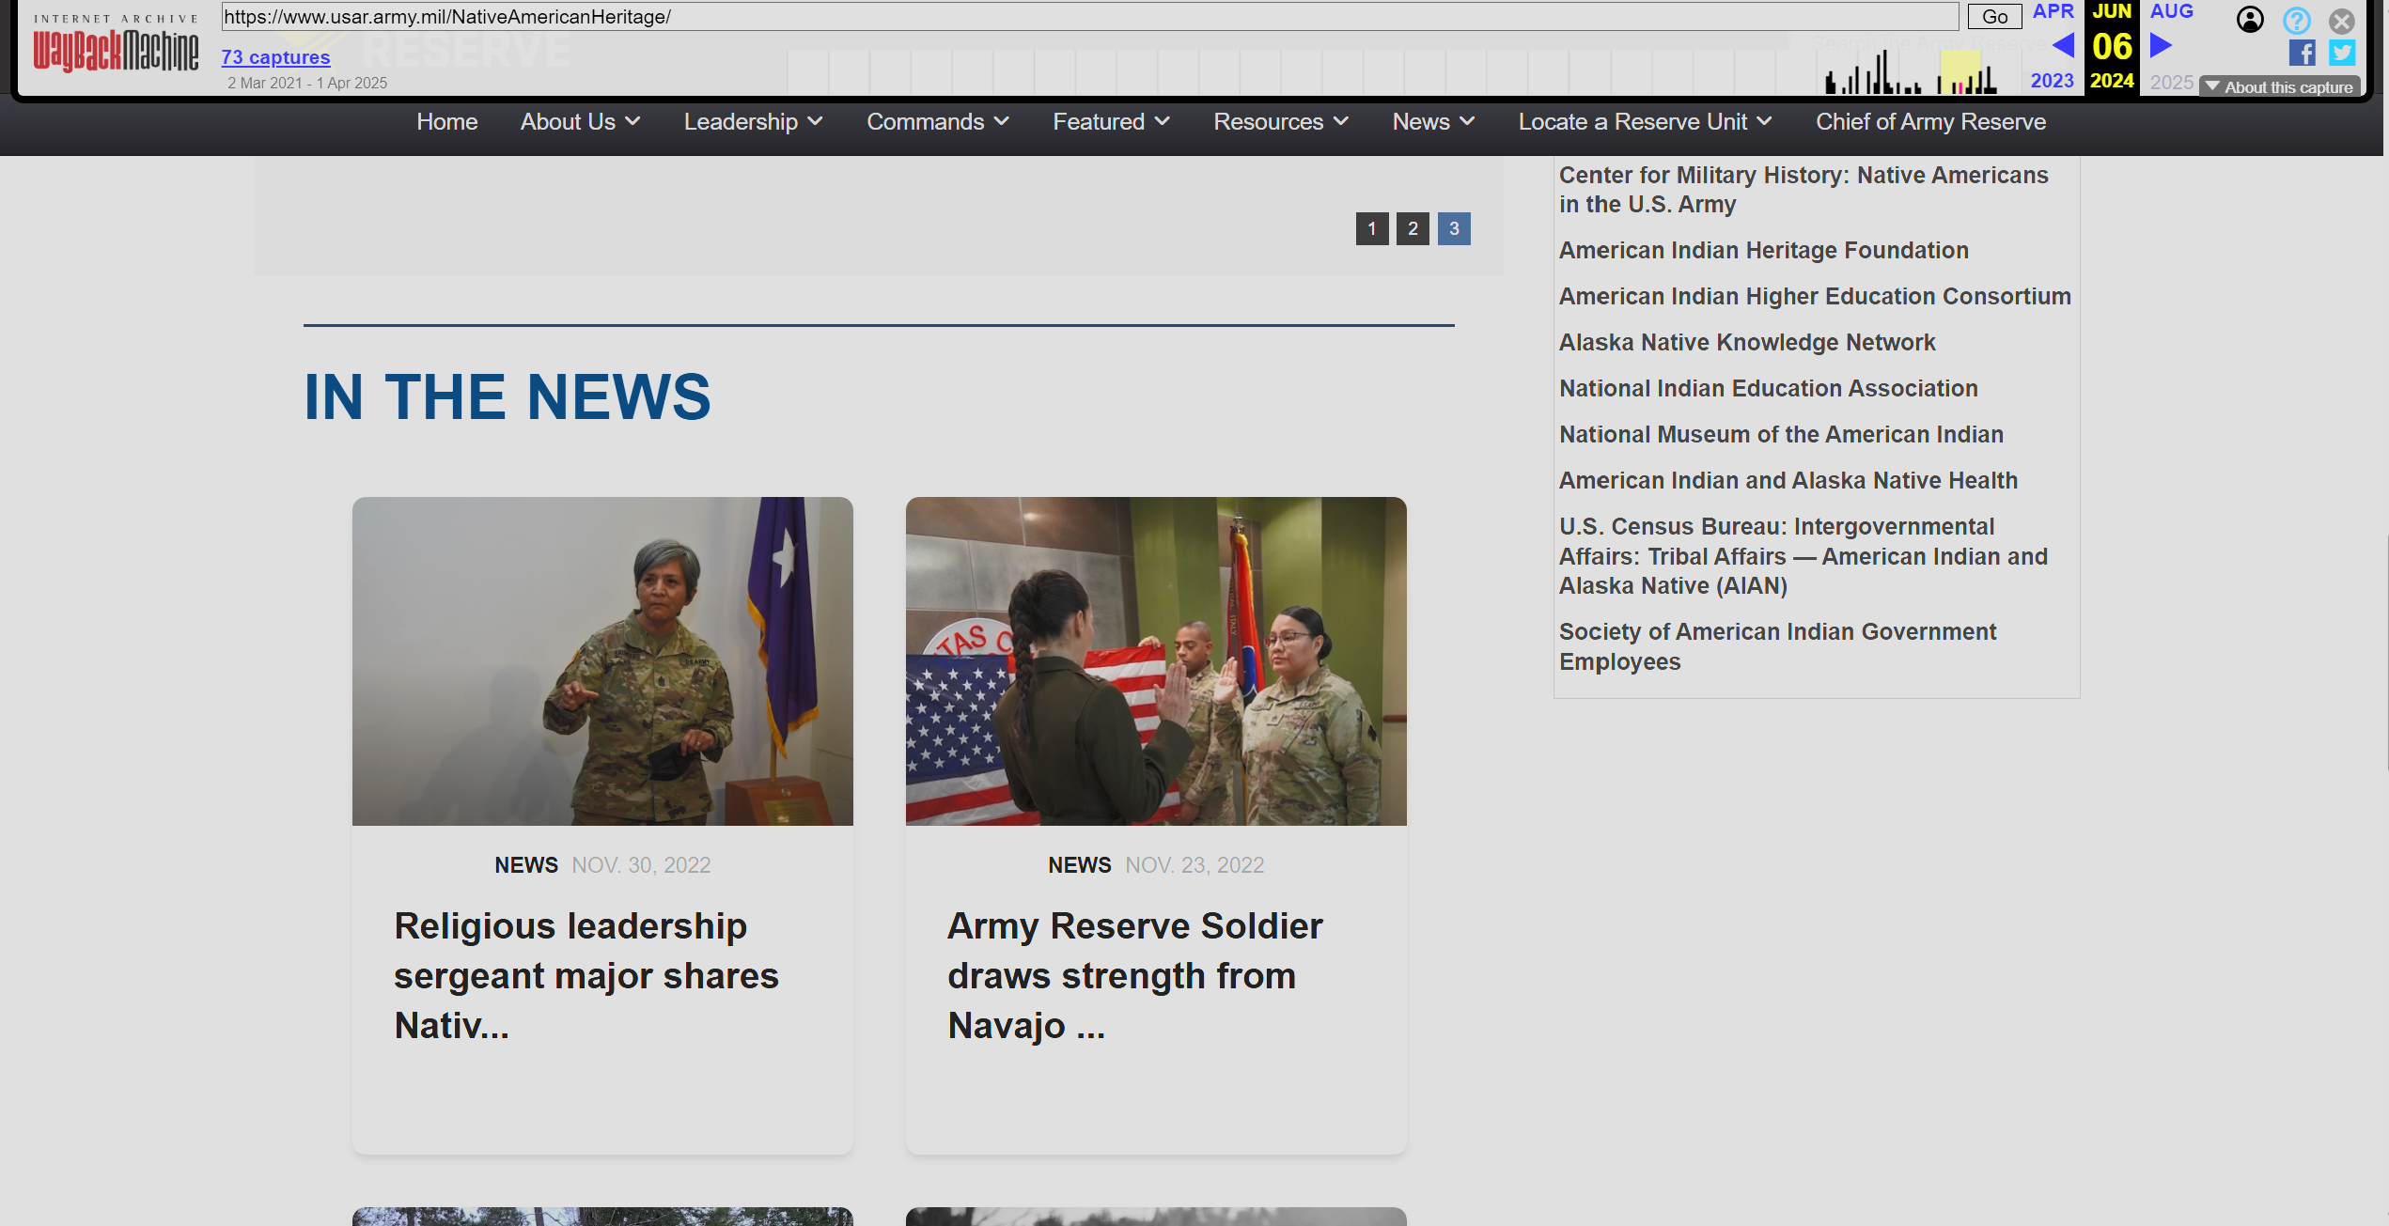2389x1226 pixels.
Task: Open the Religious leadership sergeant major thumbnail
Action: click(x=602, y=661)
